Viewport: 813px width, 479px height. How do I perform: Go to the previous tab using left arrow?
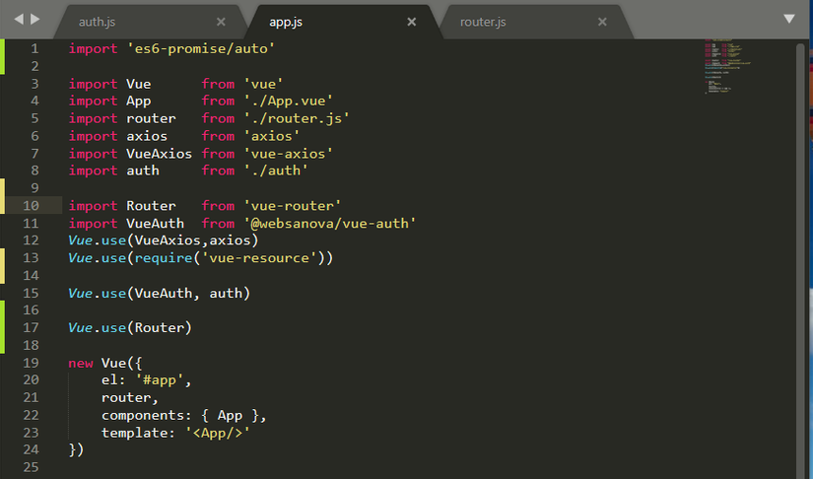click(x=19, y=19)
